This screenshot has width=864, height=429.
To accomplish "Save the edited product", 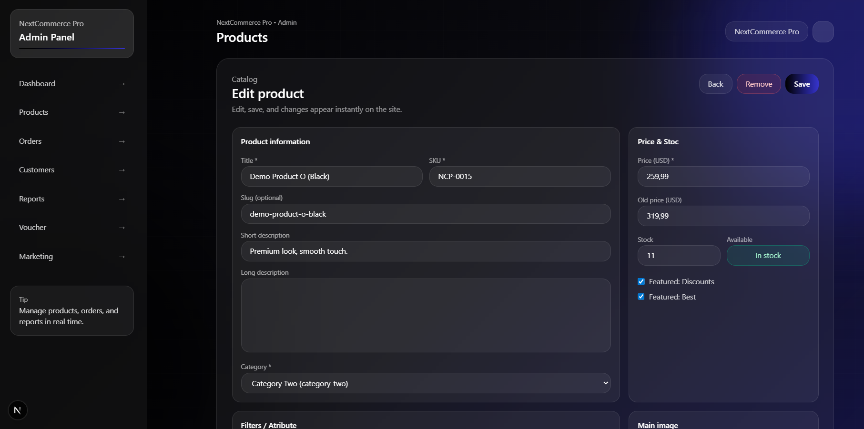I will (802, 84).
